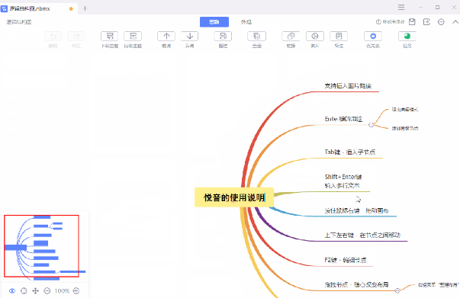
Task: Click the checkmark box toolbar icon
Action: click(256, 37)
